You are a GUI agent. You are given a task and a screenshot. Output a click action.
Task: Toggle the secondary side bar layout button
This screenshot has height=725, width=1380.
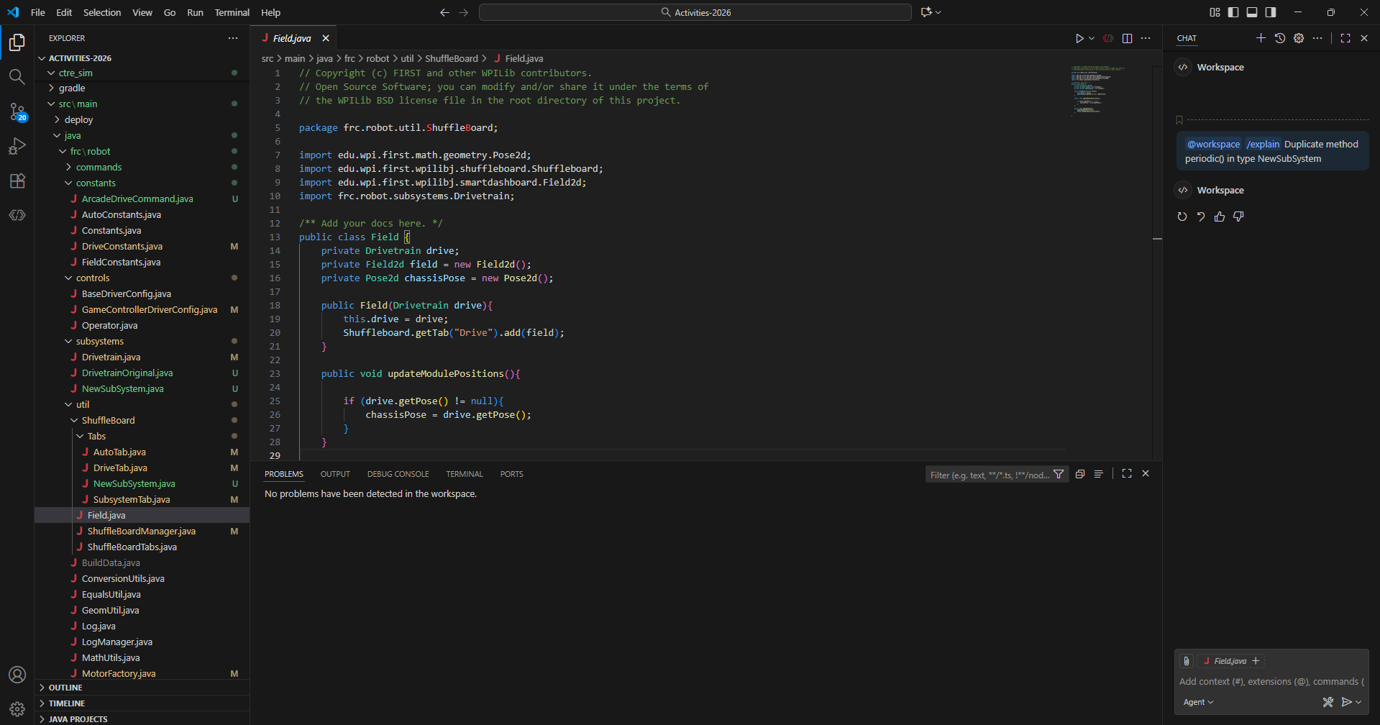pyautogui.click(x=1271, y=12)
